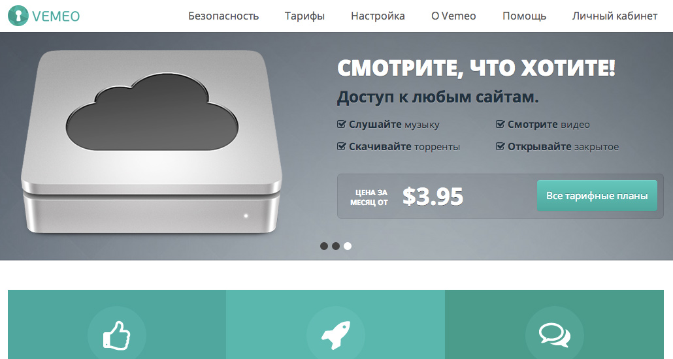Viewport: 673px width, 359px height.
Task: Open the Безопасность menu item
Action: pos(223,16)
